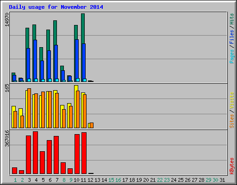
Task: Click the orange Sites bar for day 6
Action: (50, 110)
